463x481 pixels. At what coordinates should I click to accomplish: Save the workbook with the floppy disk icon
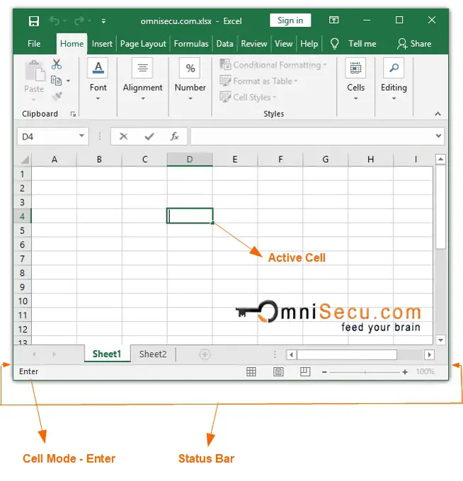[33, 21]
